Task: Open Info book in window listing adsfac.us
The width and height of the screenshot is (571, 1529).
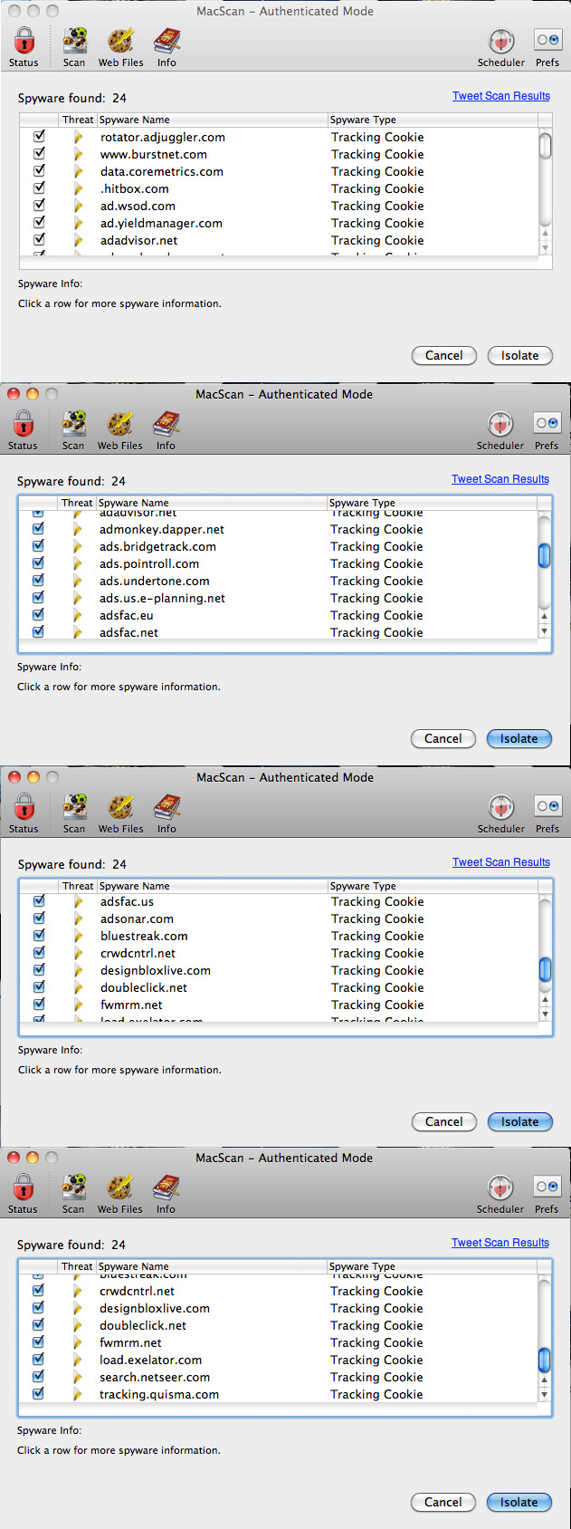Action: [167, 813]
